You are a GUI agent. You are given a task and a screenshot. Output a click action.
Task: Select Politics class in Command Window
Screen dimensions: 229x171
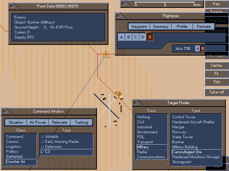[x=21, y=151]
